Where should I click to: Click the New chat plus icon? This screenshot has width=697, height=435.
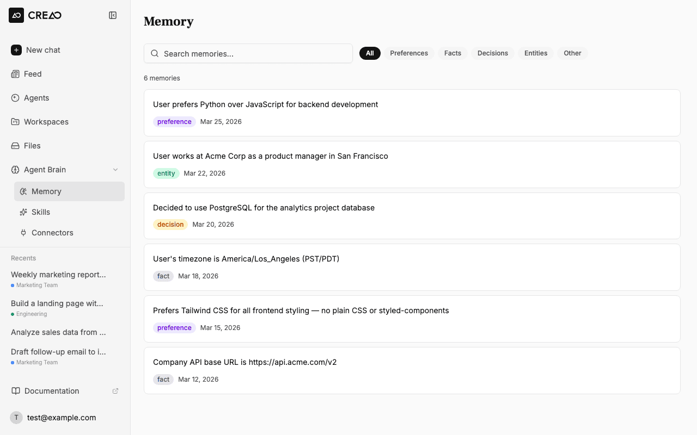pos(16,50)
